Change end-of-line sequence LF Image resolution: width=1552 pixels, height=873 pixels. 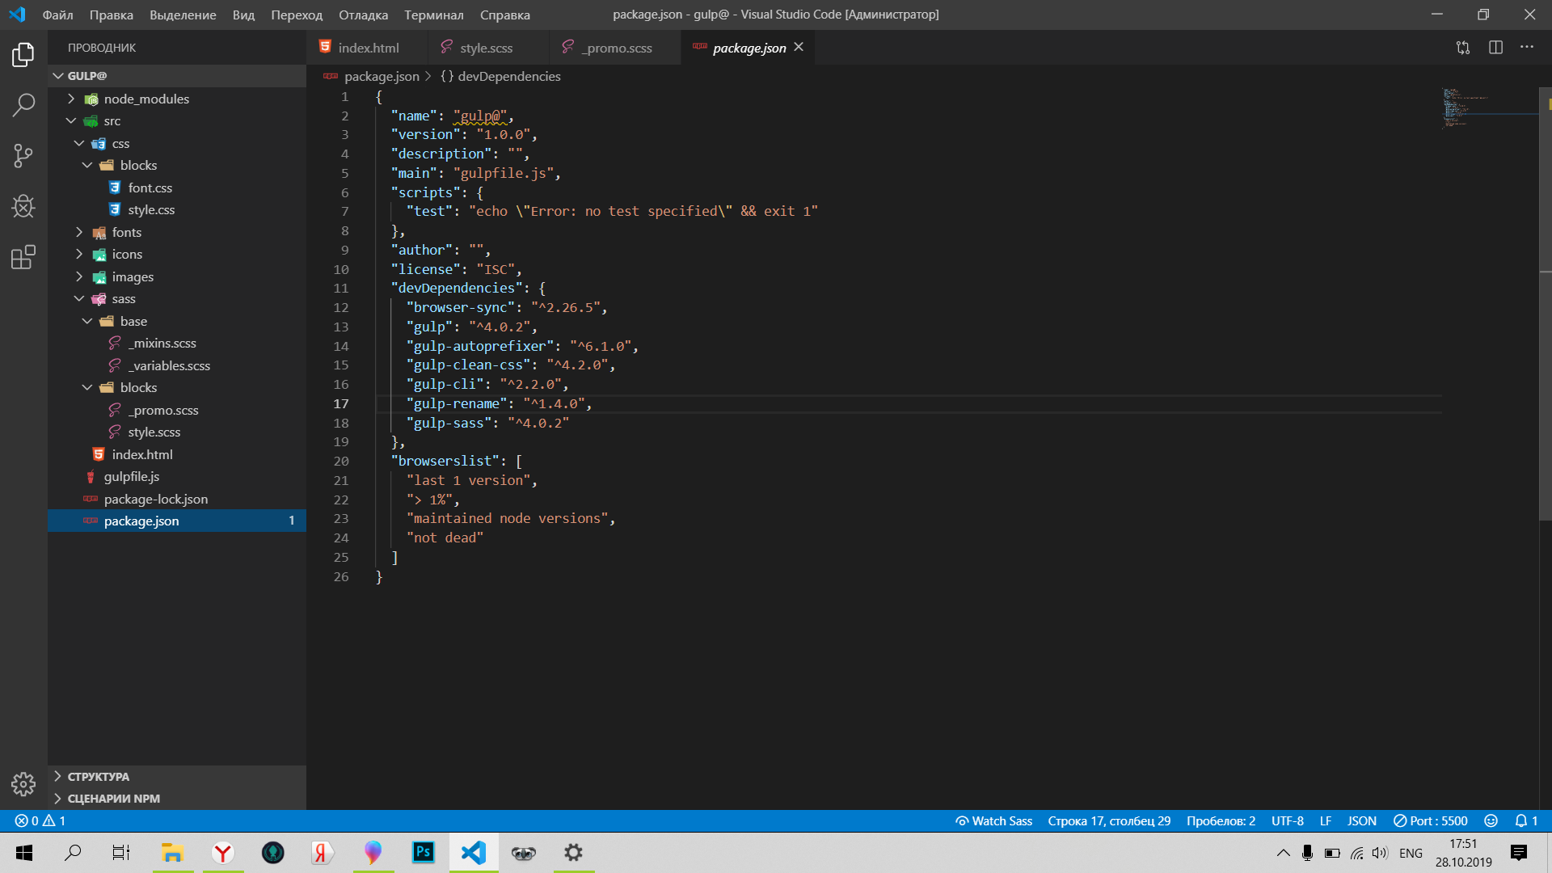coord(1326,820)
